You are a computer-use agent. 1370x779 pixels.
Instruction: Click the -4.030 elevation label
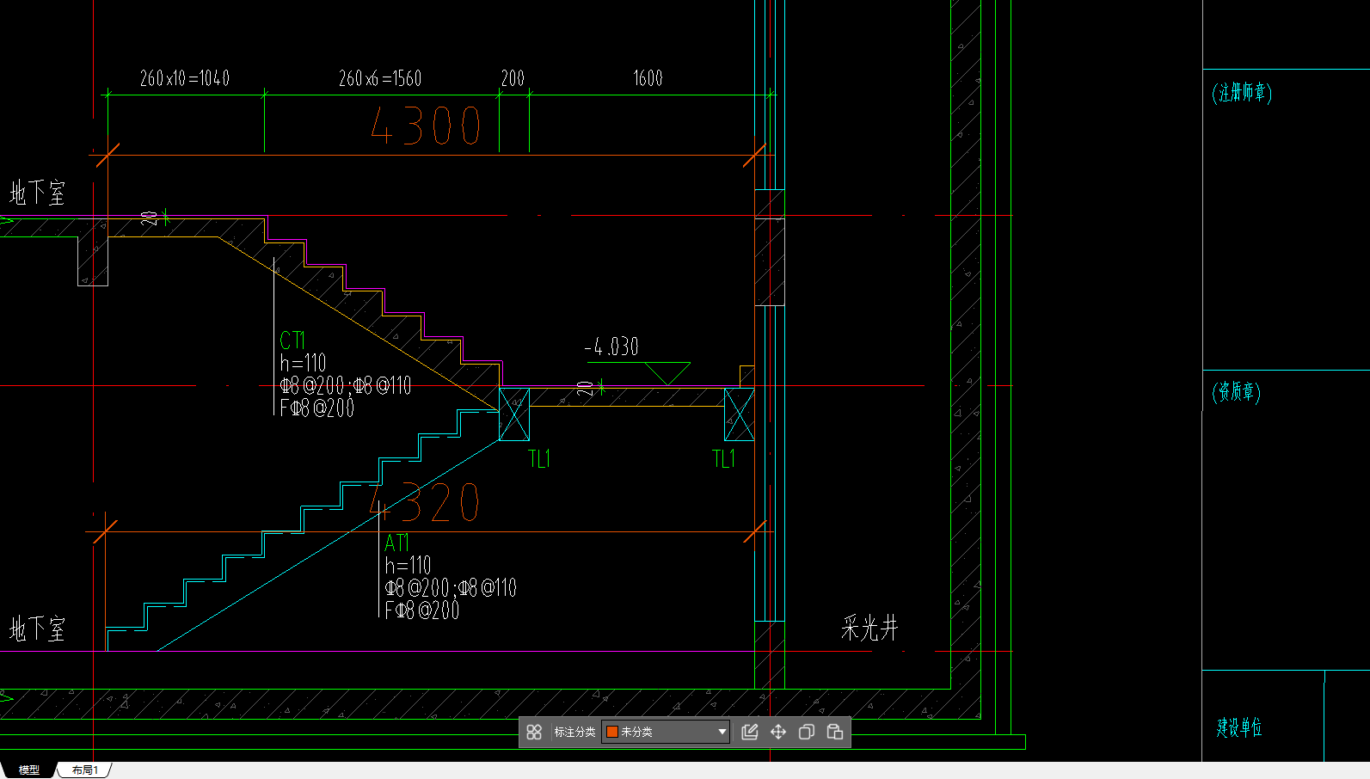[611, 347]
